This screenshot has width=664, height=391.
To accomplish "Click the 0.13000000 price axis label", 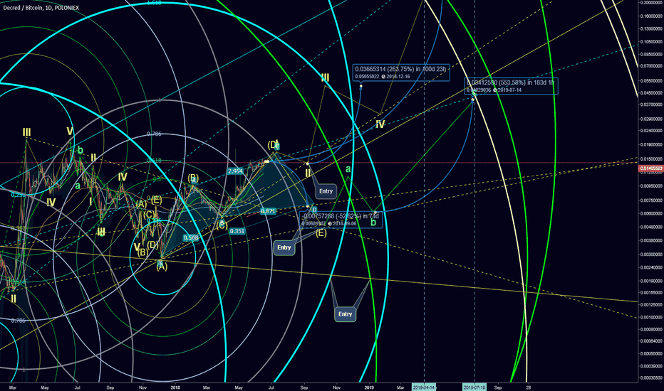I will tap(651, 29).
